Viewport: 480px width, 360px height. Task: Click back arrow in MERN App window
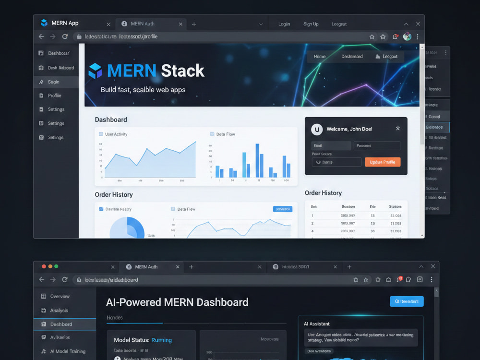[41, 36]
